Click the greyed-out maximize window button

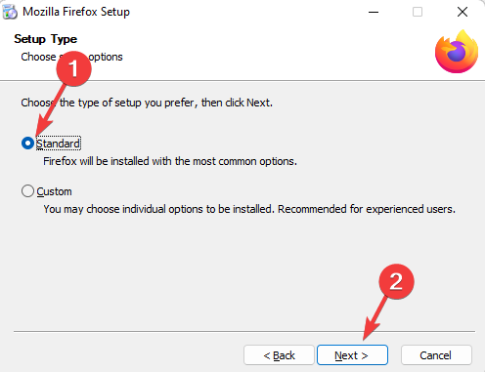point(418,12)
